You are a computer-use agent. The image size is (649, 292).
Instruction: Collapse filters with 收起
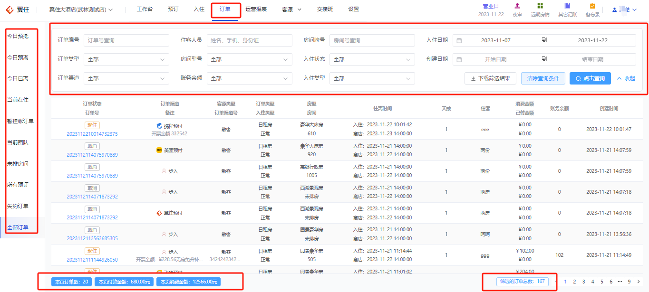tap(626, 78)
